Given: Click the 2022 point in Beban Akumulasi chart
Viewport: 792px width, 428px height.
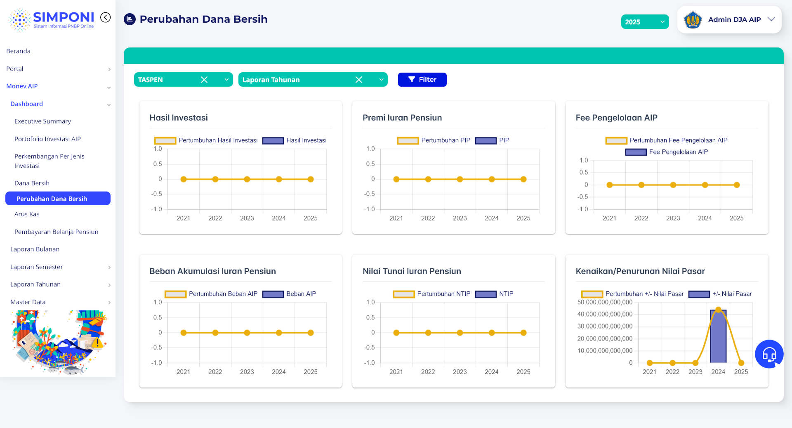Looking at the screenshot, I should [215, 333].
